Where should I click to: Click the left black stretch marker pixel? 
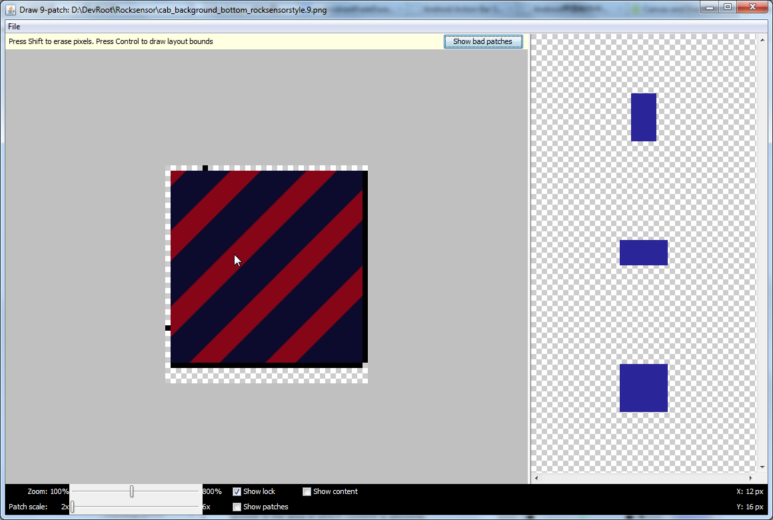click(x=168, y=328)
